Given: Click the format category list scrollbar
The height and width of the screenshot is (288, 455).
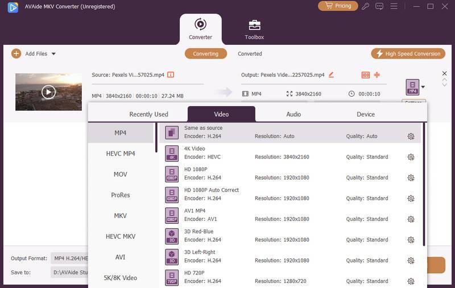Looking at the screenshot, I should tap(156, 137).
